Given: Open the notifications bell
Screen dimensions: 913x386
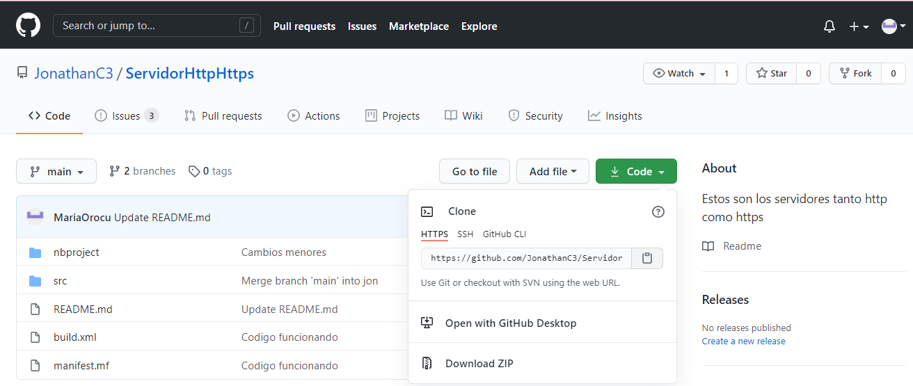Looking at the screenshot, I should coord(829,26).
